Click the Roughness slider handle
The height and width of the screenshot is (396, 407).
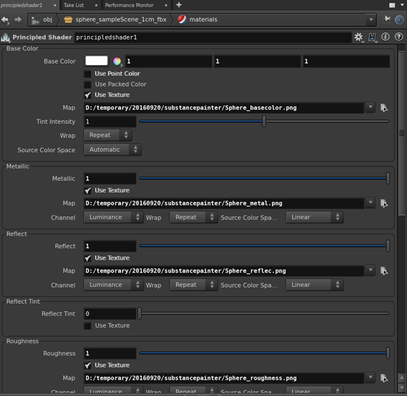click(x=388, y=353)
